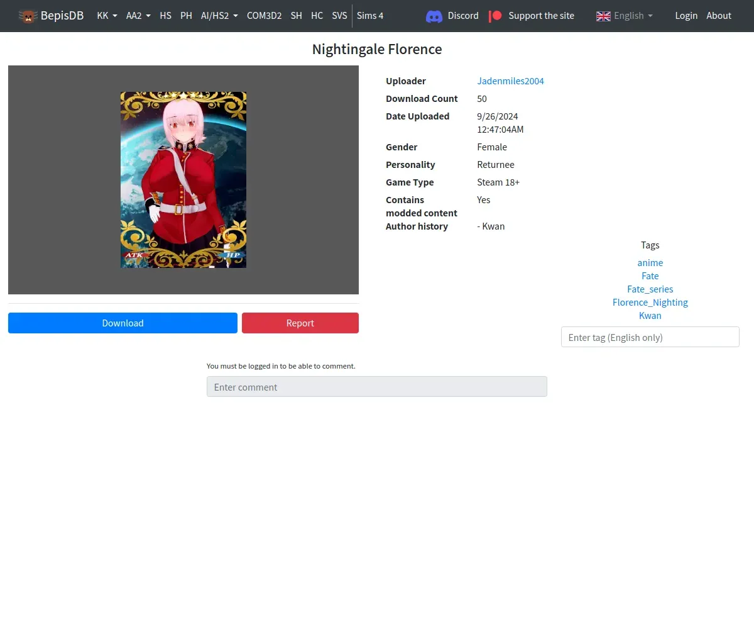Open the AI/HS2 dropdown menu
This screenshot has height=629, width=754.
point(219,16)
